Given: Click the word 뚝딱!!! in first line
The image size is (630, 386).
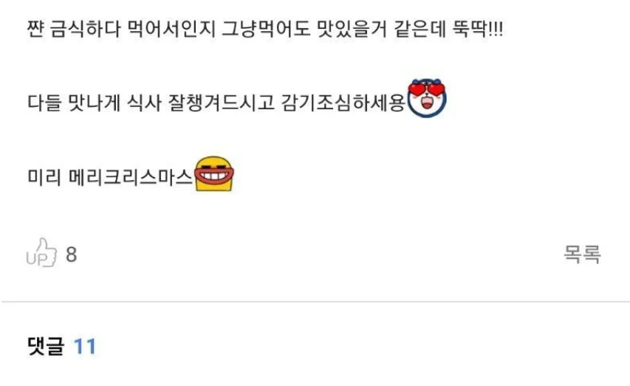Looking at the screenshot, I should click(x=478, y=29).
